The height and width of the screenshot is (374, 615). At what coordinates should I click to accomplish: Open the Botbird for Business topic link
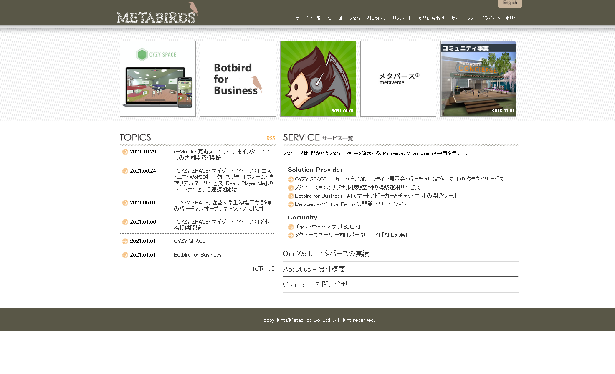click(x=197, y=255)
